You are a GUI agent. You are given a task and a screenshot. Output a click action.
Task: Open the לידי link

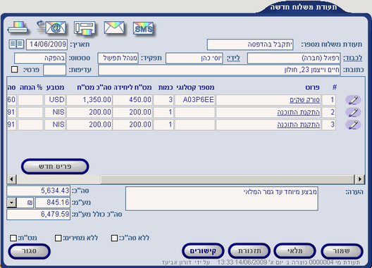click(x=233, y=58)
